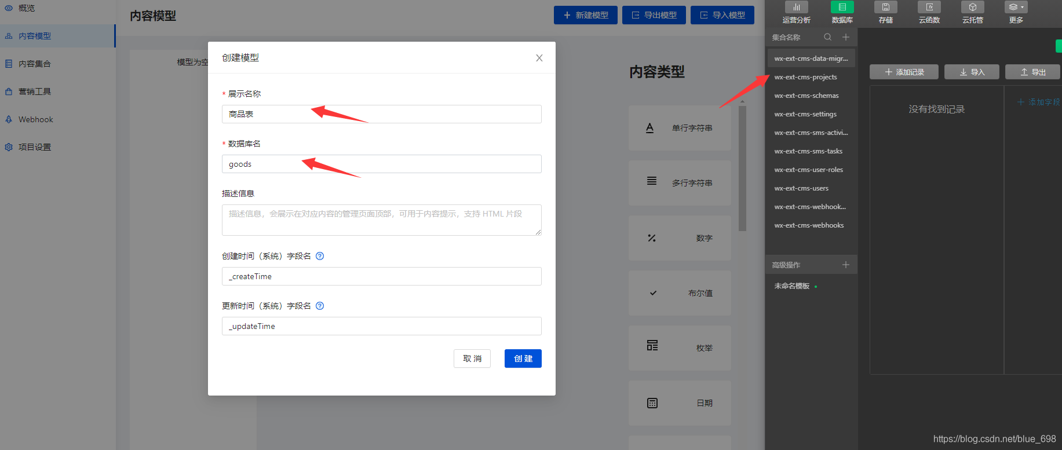Click the _updateTime field input
The width and height of the screenshot is (1062, 450).
pos(381,326)
